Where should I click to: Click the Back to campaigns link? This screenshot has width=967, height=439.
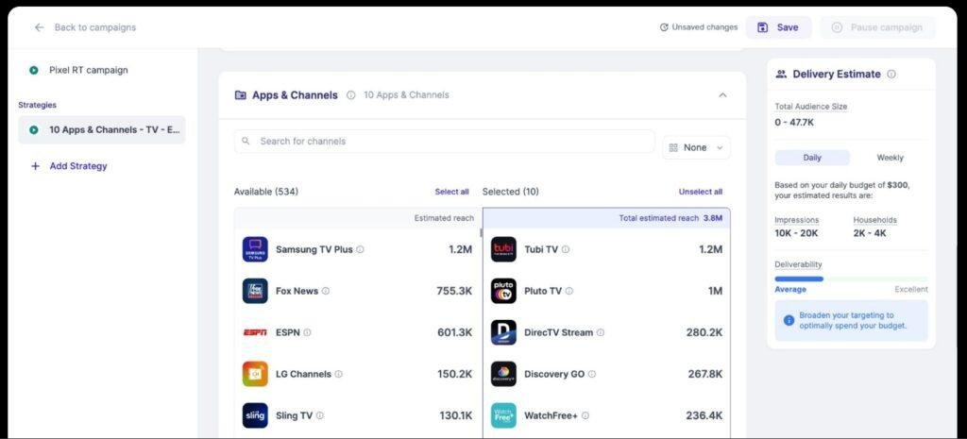95,27
